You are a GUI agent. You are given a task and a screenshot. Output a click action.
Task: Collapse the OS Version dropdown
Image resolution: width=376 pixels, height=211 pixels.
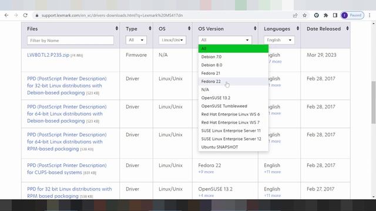tap(225, 40)
